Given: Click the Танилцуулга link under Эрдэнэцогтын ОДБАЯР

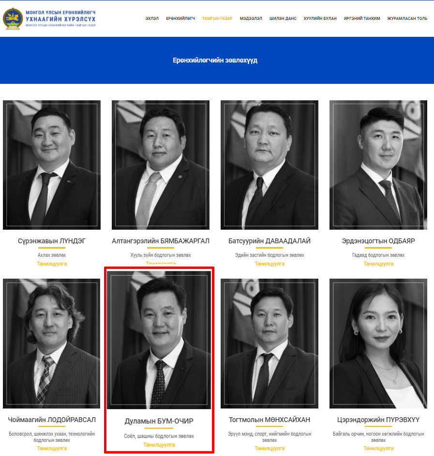Looking at the screenshot, I should click(x=378, y=264).
